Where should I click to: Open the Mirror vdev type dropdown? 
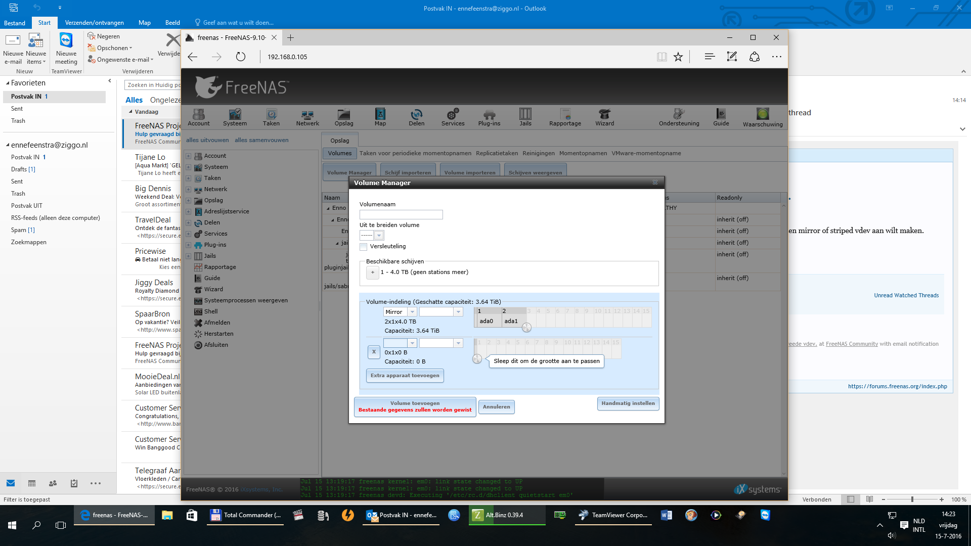pos(412,312)
